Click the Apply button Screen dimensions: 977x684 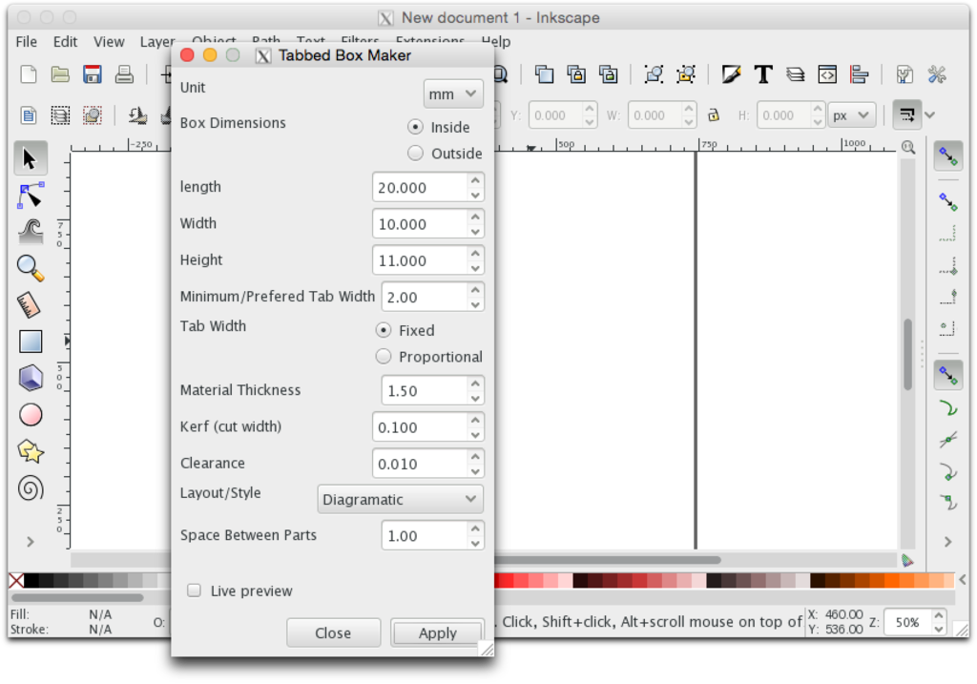[437, 632]
